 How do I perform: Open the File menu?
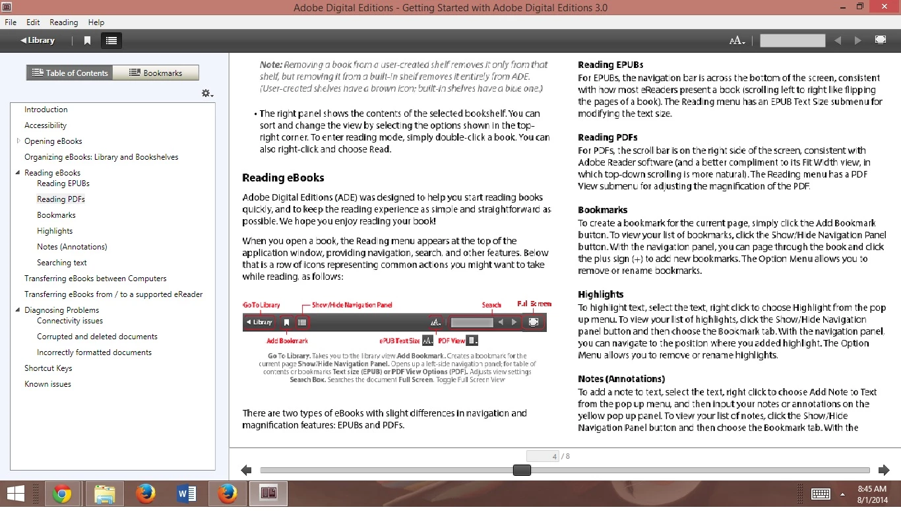pos(11,22)
